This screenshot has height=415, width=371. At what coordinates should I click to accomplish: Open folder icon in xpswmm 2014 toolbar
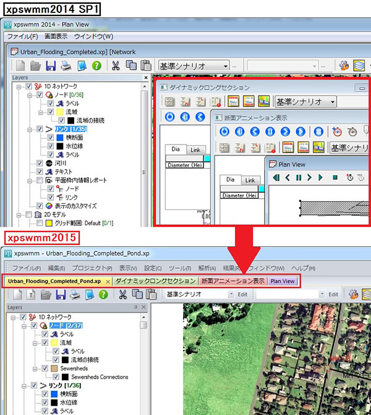[35, 65]
